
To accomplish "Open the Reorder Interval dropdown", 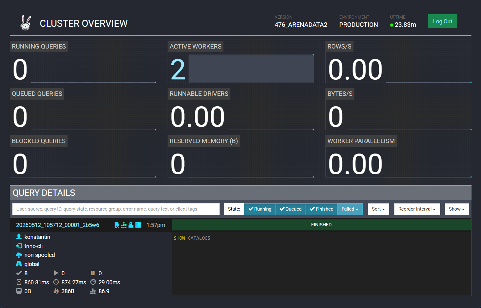I will click(x=417, y=209).
